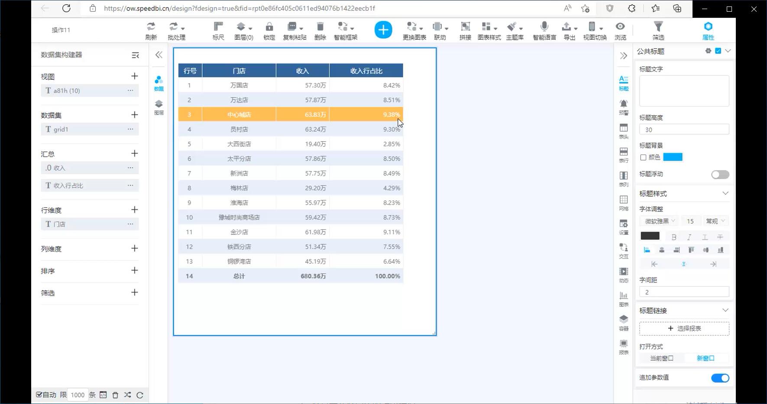This screenshot has height=404, width=767.
Task: Collapse the 标题样式 section
Action: tap(725, 194)
